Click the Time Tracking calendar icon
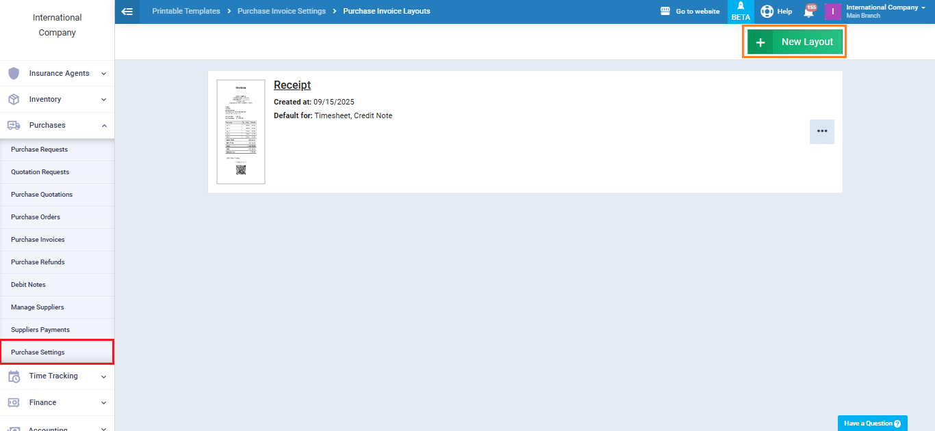This screenshot has height=431, width=935. click(x=14, y=376)
